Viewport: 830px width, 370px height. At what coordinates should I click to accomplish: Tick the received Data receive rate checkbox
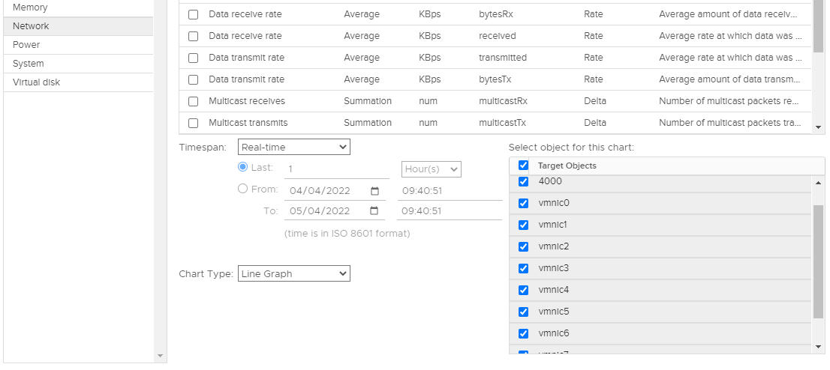tap(193, 36)
